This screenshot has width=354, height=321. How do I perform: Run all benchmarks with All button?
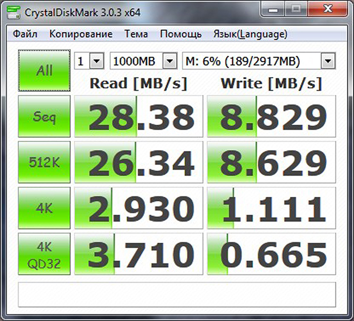(45, 71)
